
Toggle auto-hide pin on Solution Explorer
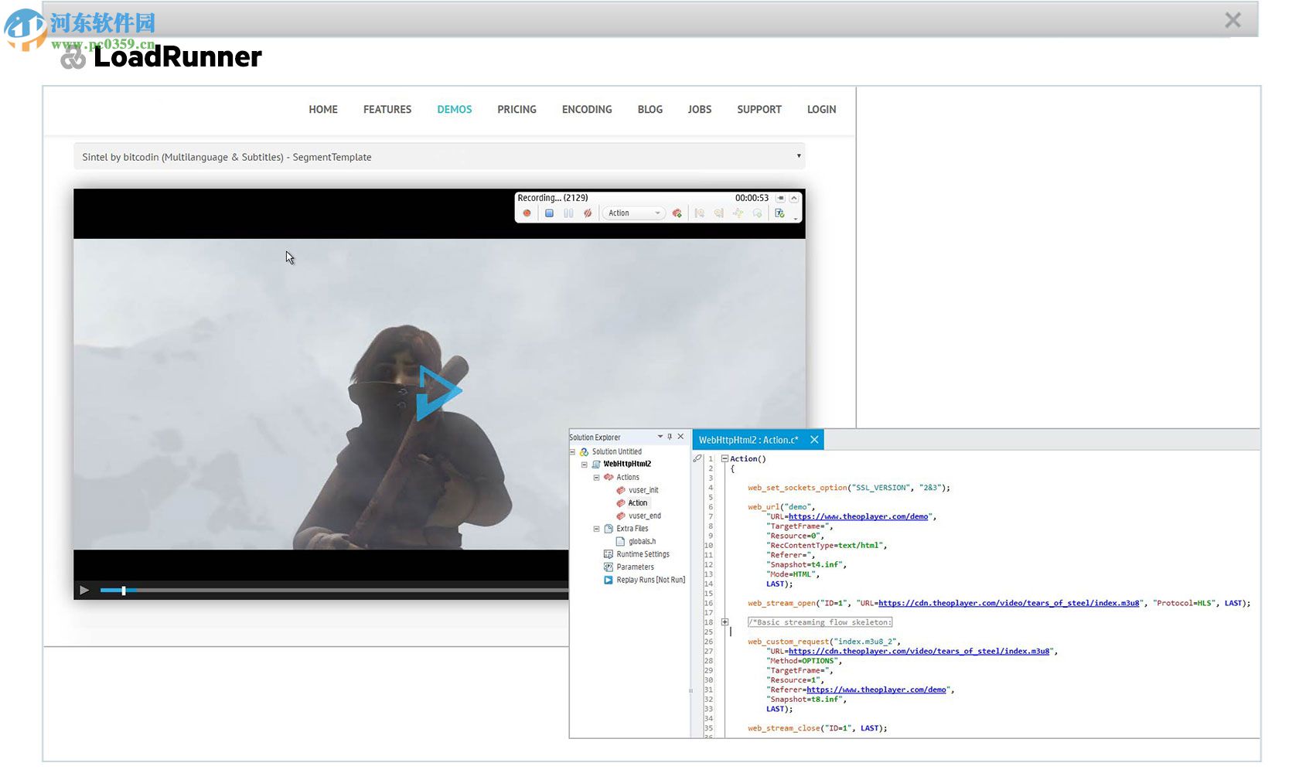tap(670, 437)
